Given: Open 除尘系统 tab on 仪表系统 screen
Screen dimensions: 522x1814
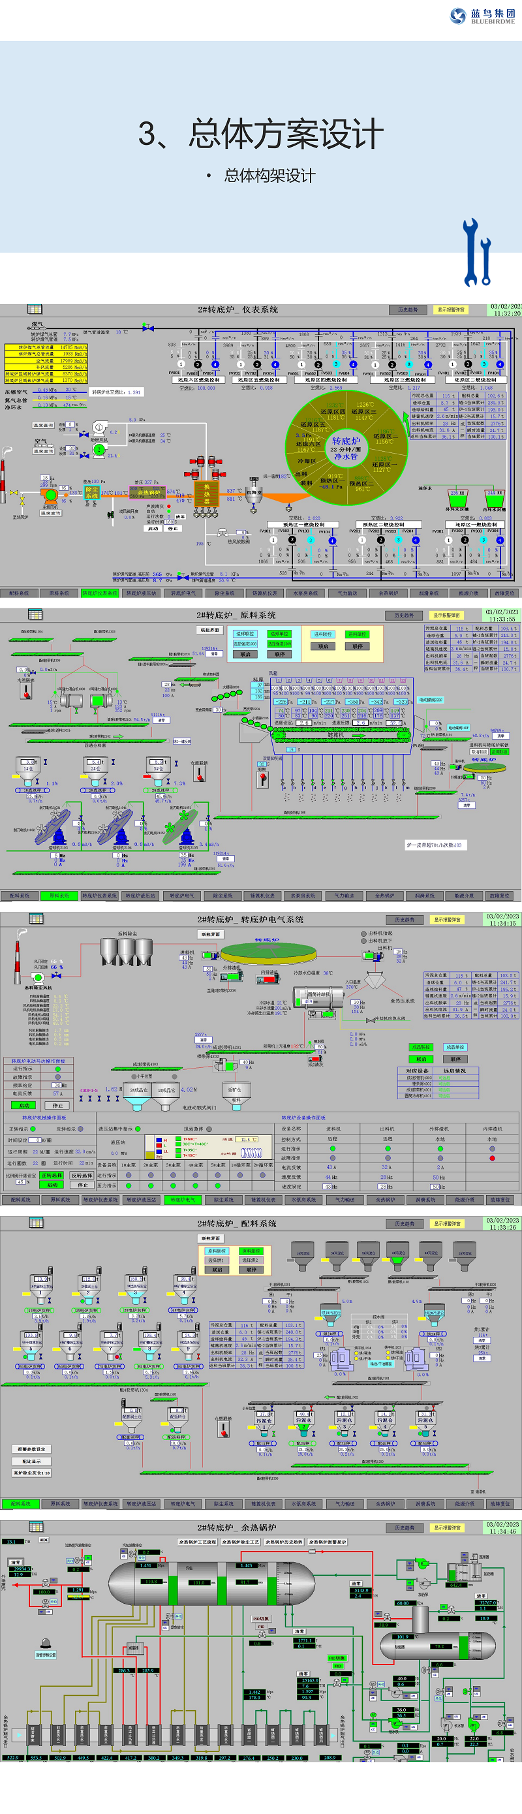Looking at the screenshot, I should 224,593.
